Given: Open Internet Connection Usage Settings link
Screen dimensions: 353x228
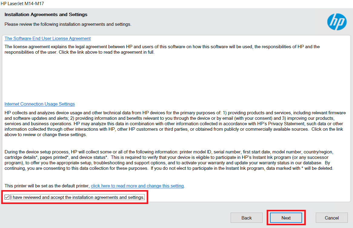Looking at the screenshot, I should coord(40,104).
